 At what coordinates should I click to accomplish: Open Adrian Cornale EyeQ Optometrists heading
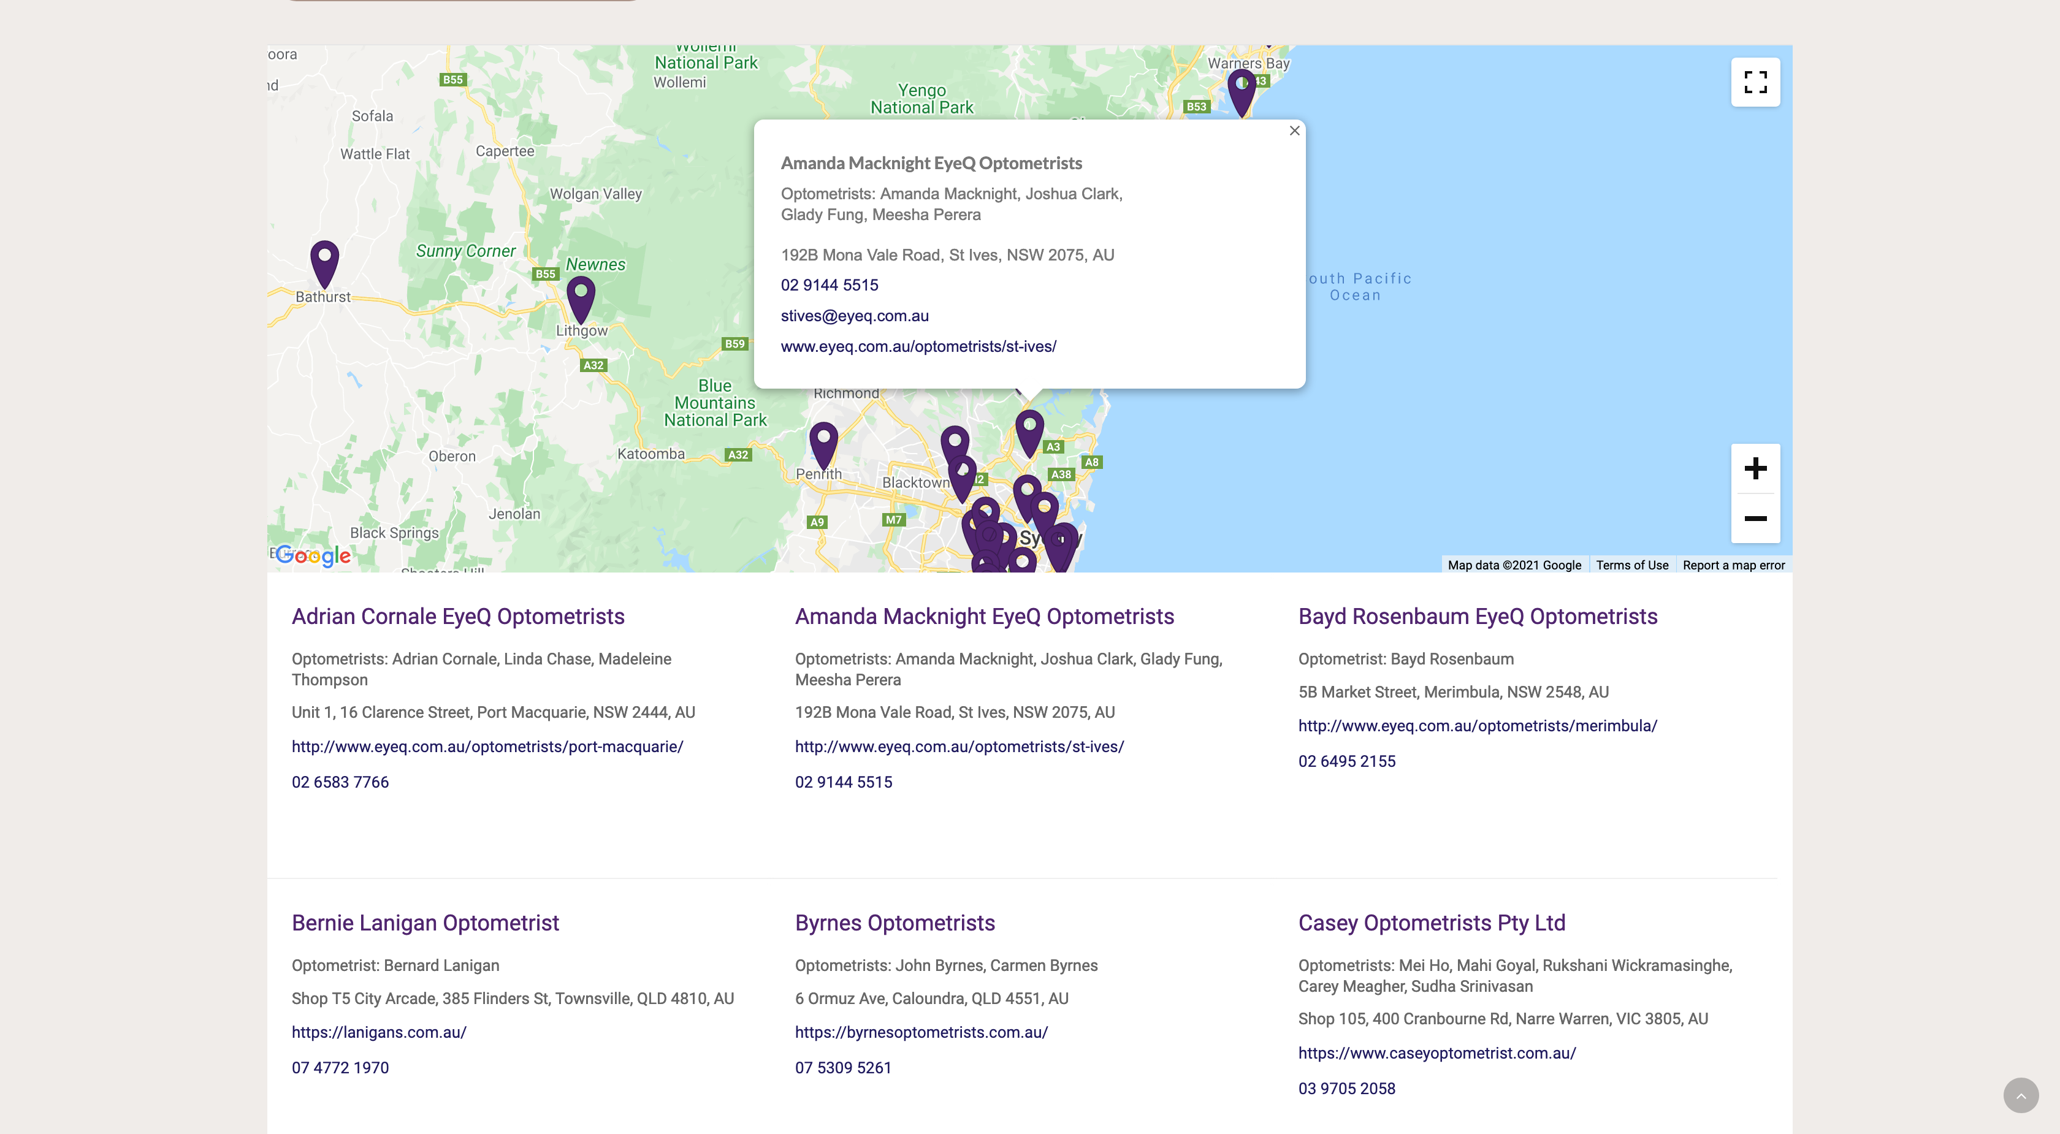point(458,617)
